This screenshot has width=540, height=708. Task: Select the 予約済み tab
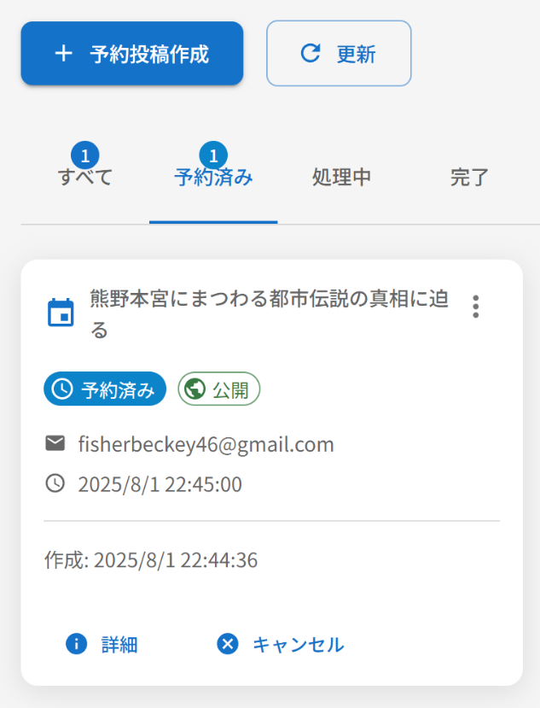tap(213, 178)
